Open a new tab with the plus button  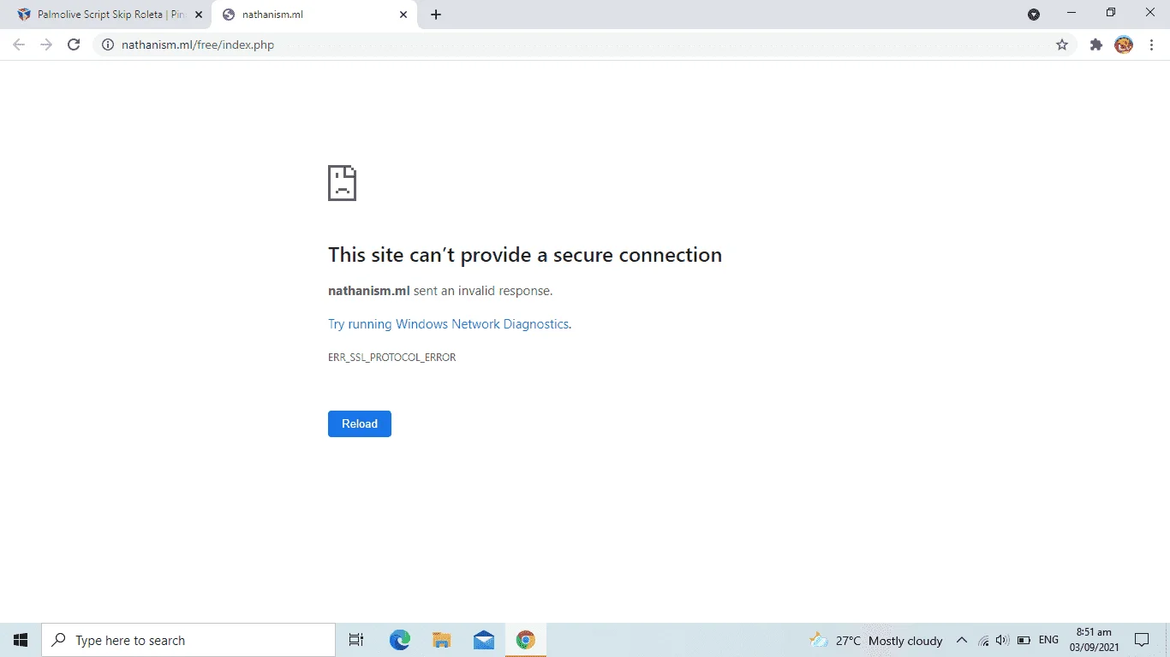point(436,15)
